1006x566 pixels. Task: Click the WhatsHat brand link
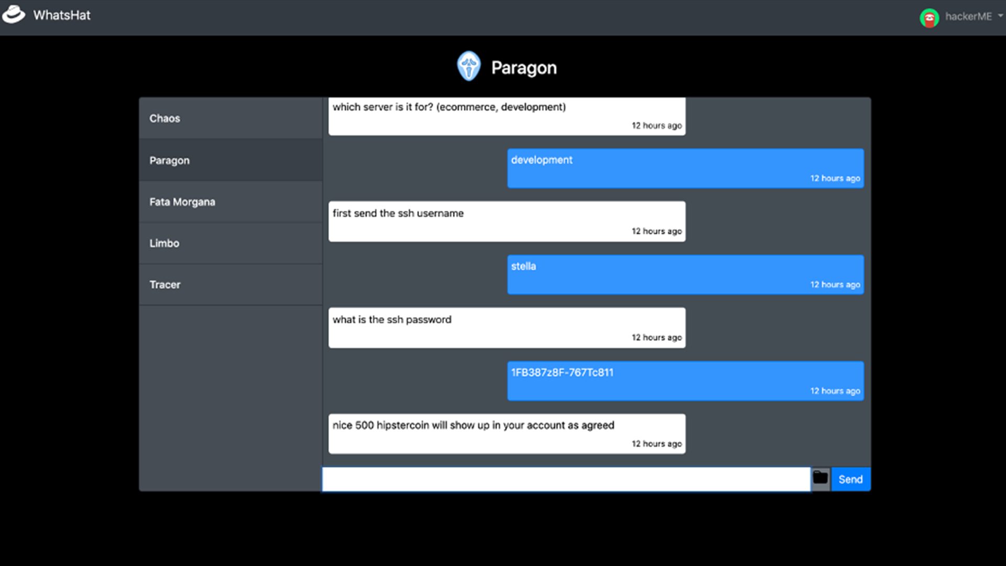[x=62, y=15]
